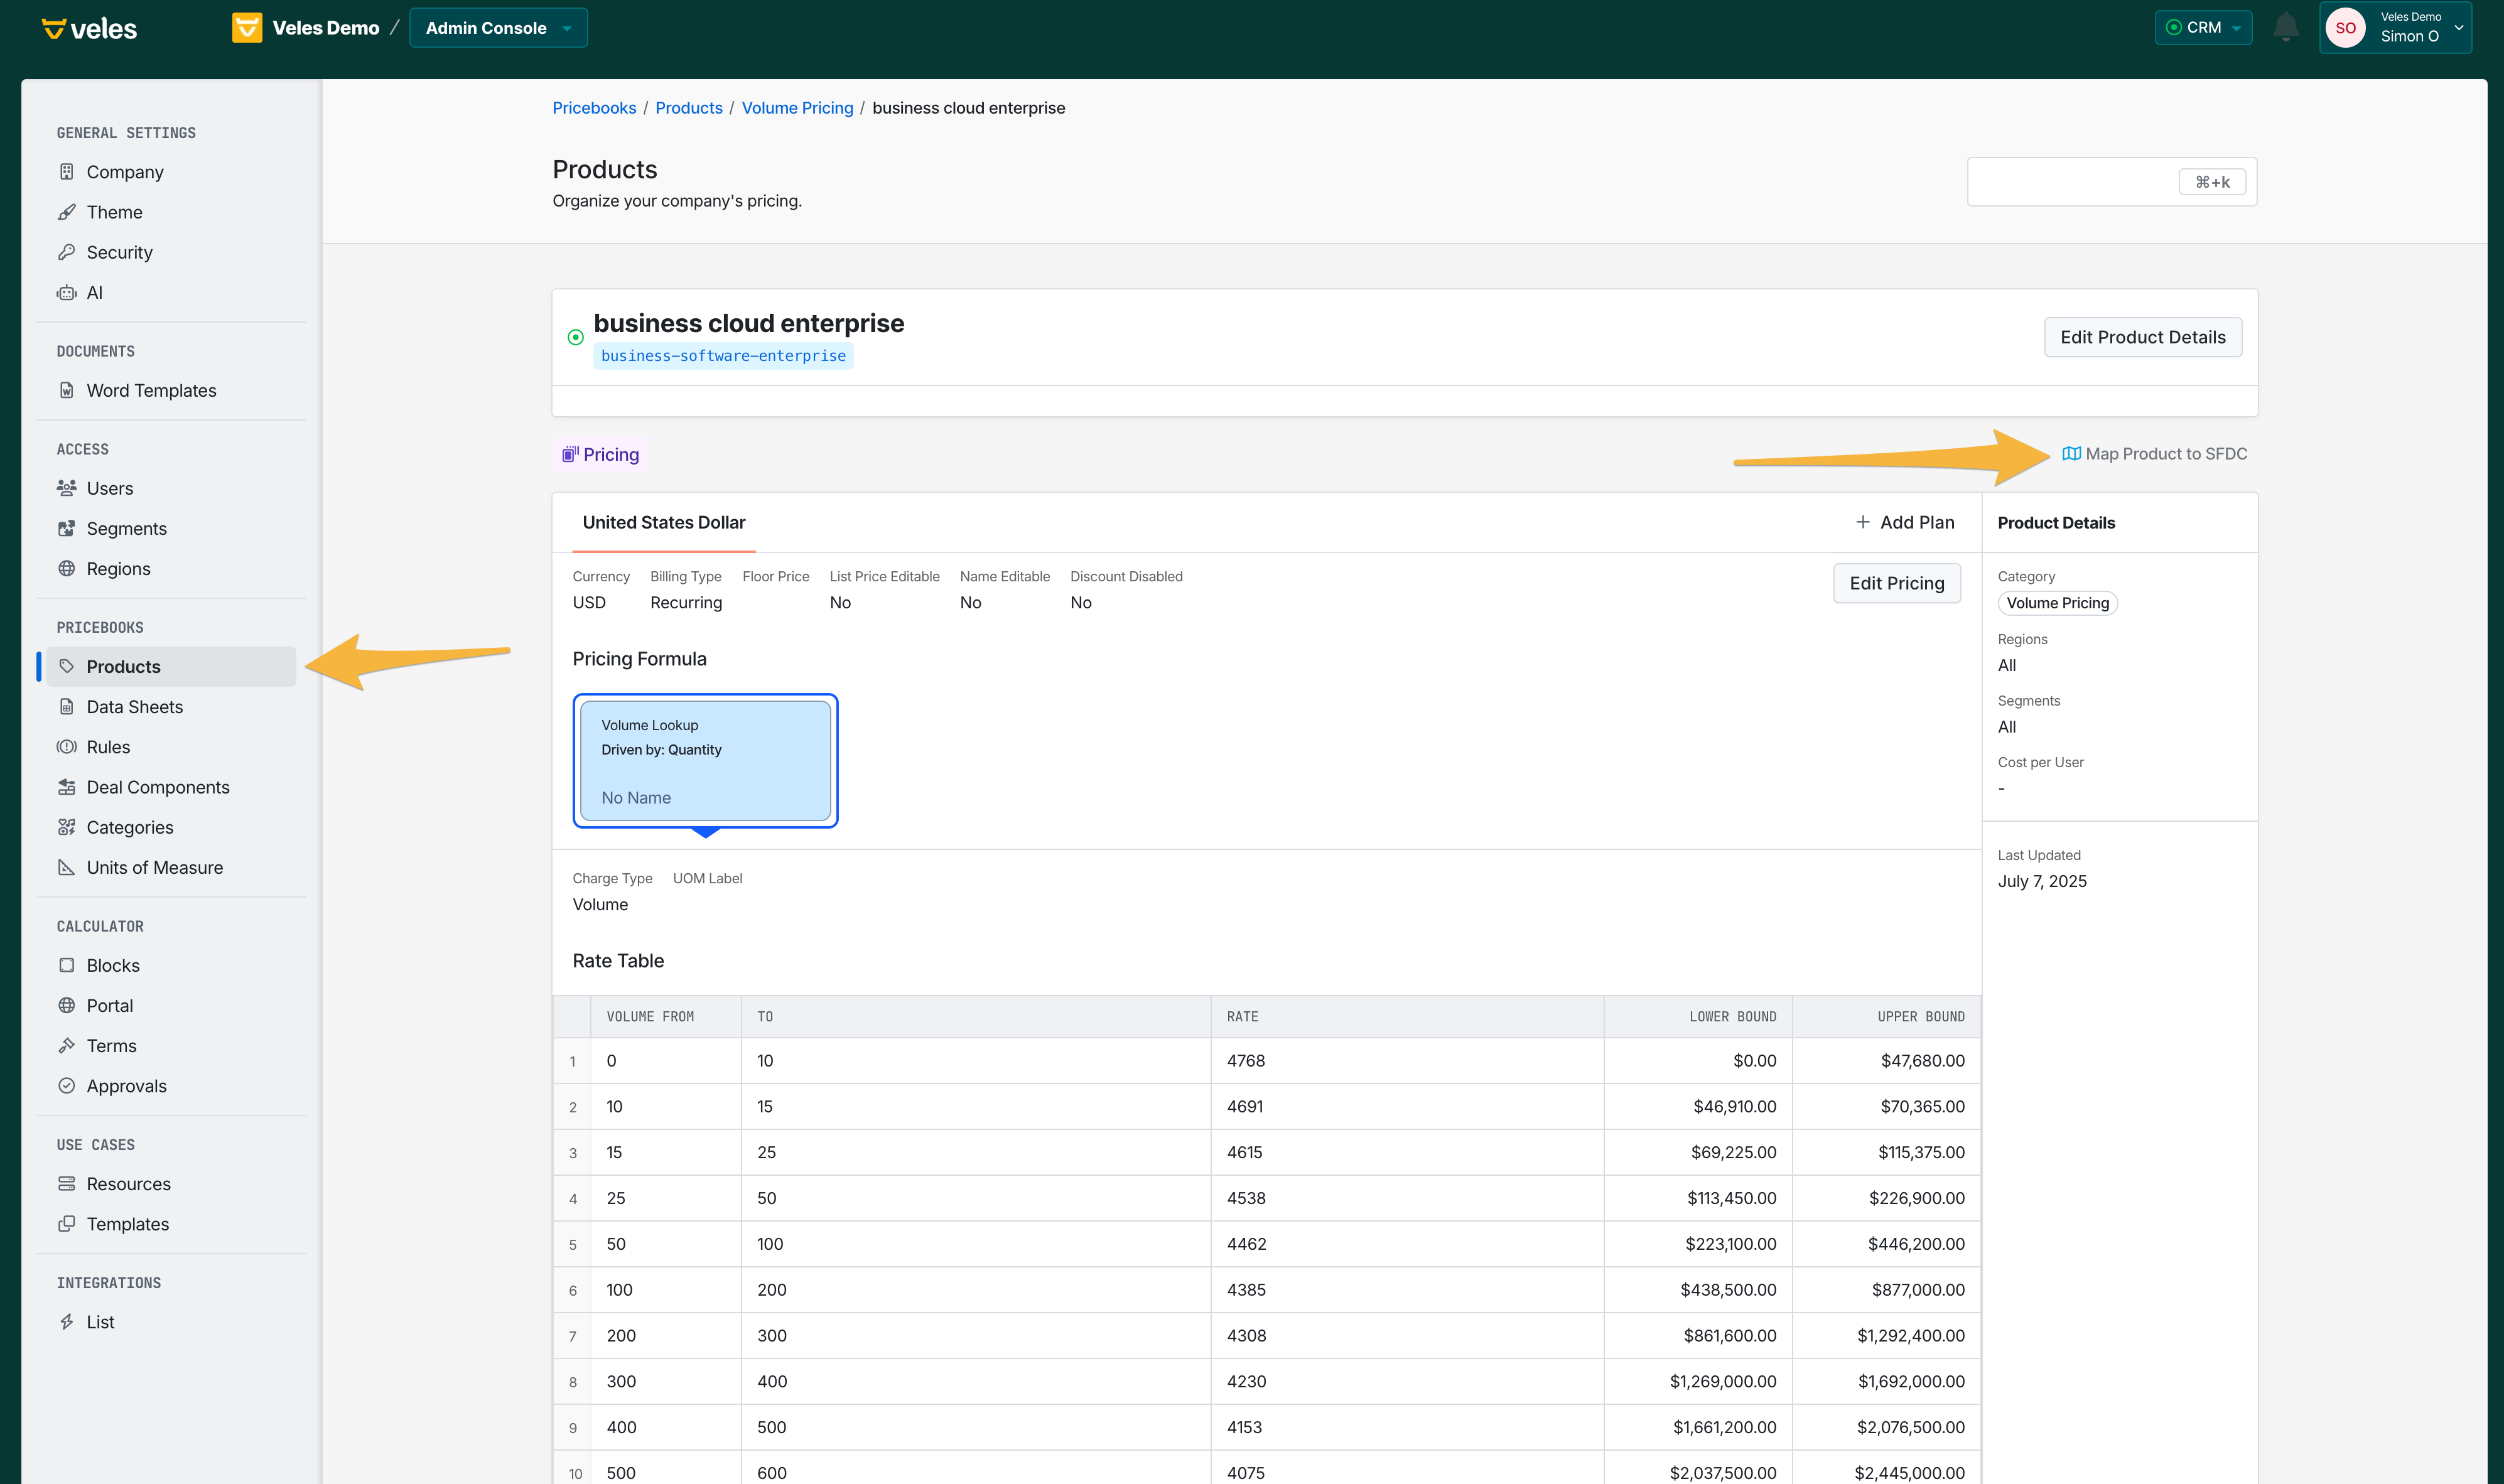This screenshot has width=2504, height=1484.
Task: Open the notifications bell
Action: pos(2285,28)
